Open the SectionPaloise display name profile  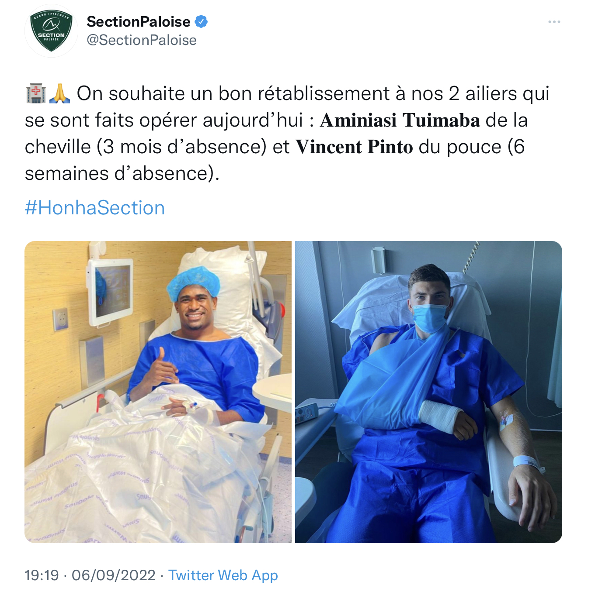click(x=138, y=21)
